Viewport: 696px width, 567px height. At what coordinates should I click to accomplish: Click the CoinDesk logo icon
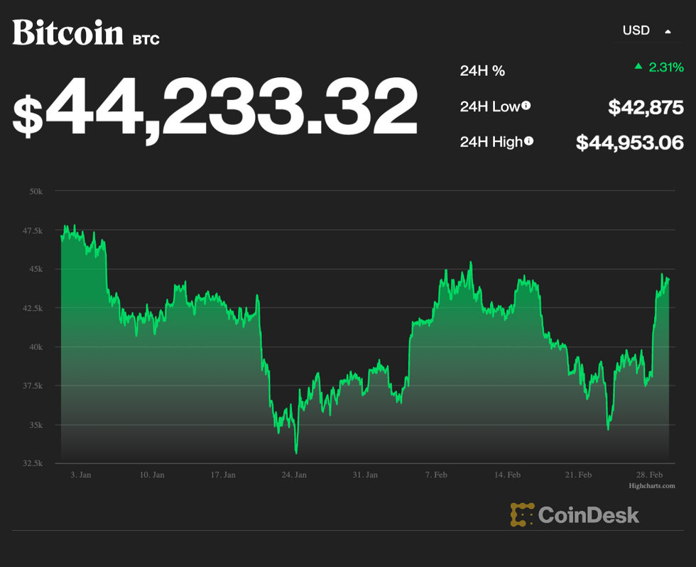[522, 514]
